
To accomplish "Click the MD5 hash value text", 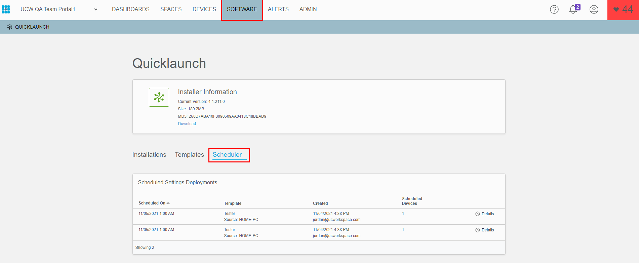I will click(x=228, y=116).
